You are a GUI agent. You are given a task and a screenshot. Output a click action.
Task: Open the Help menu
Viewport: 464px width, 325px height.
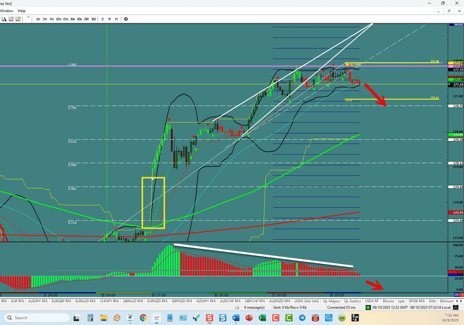pos(22,11)
